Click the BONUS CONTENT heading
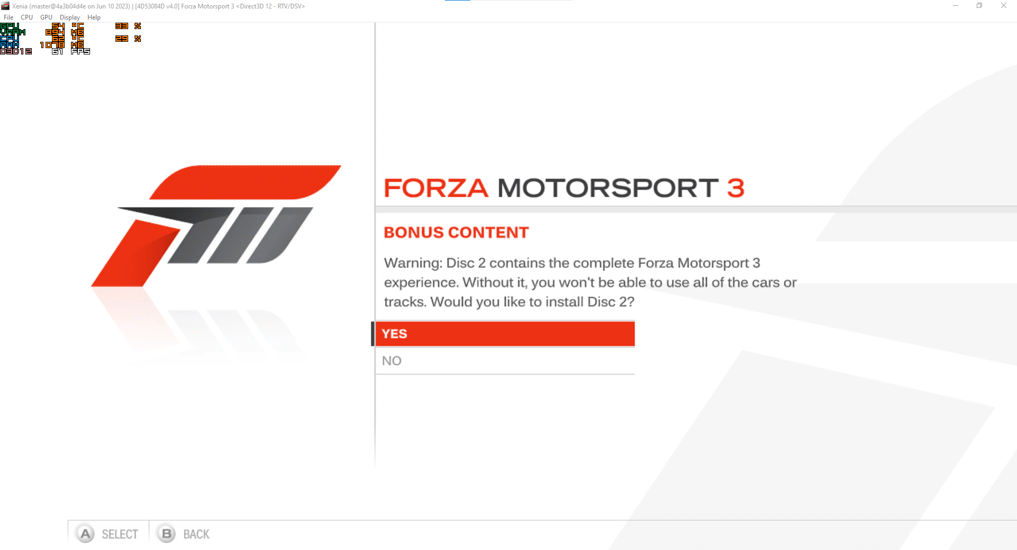Screen dimensions: 1017x550 456,232
